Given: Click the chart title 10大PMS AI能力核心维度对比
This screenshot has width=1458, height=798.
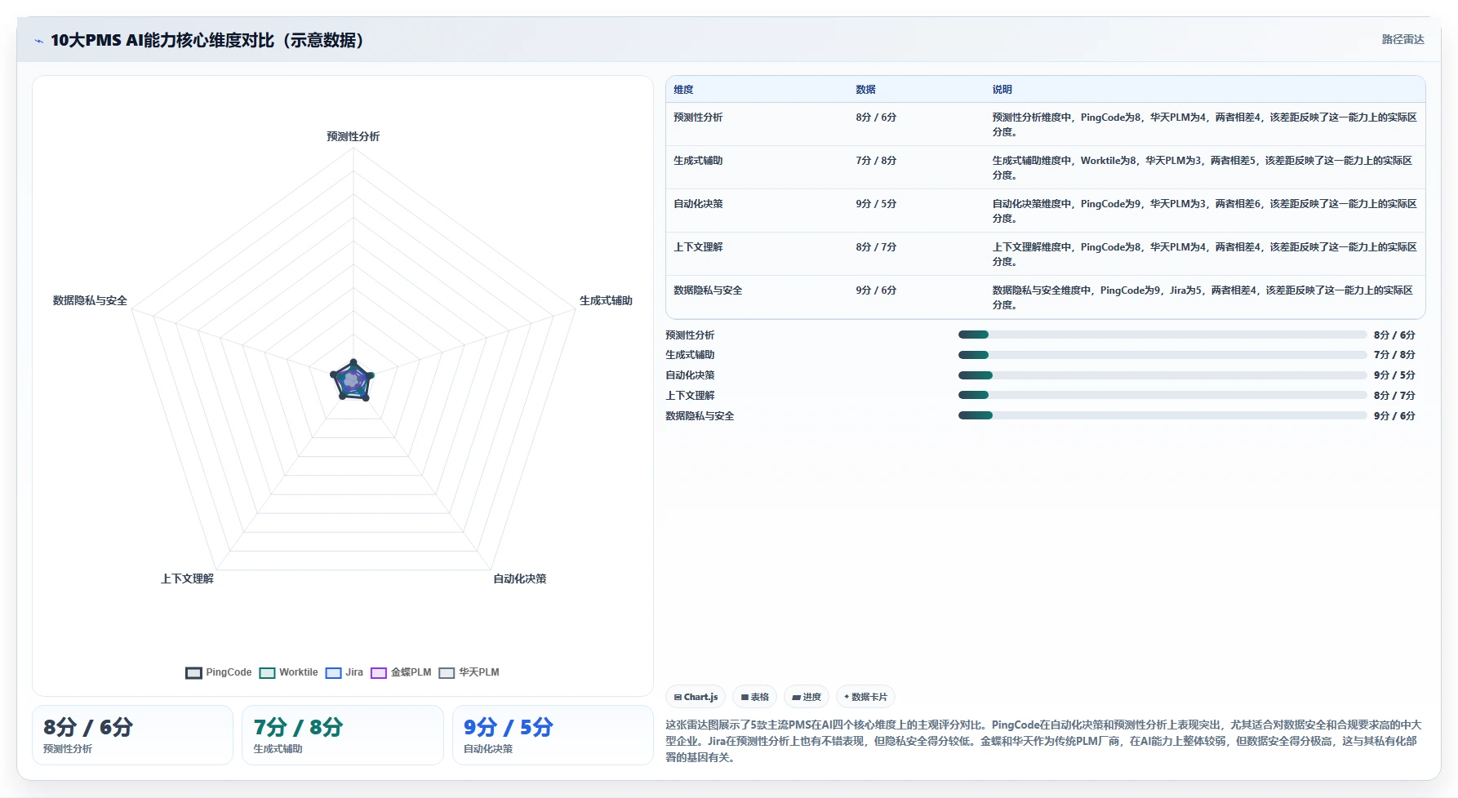Looking at the screenshot, I should 207,40.
